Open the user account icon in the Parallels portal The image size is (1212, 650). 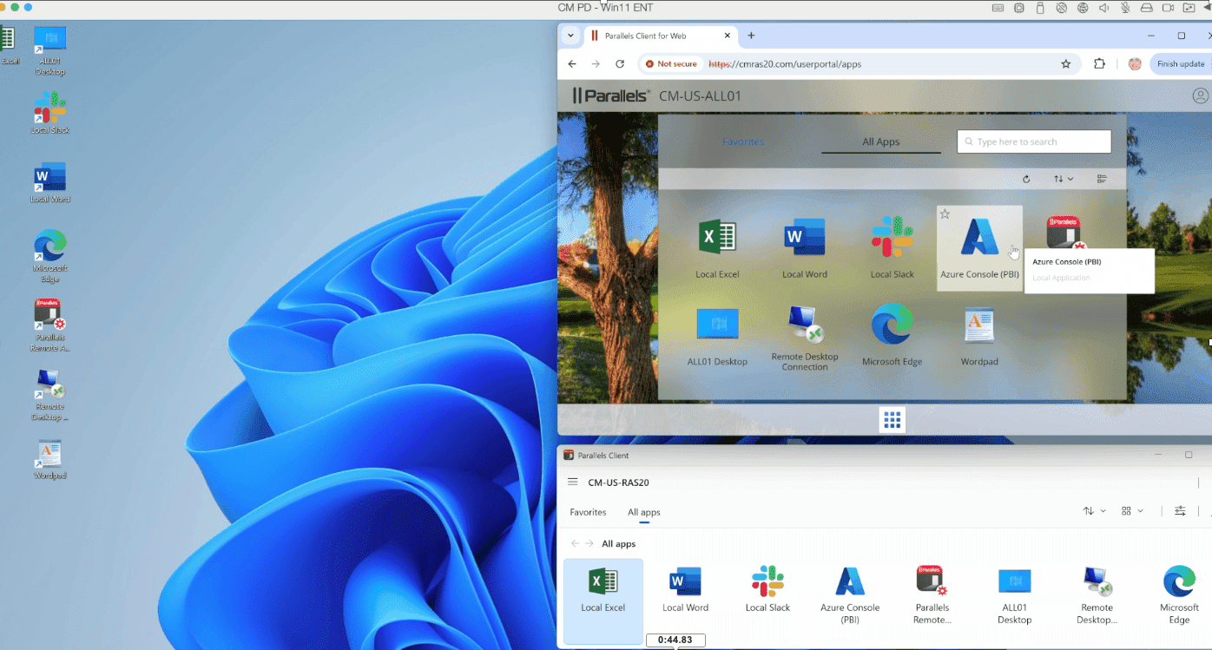1202,95
